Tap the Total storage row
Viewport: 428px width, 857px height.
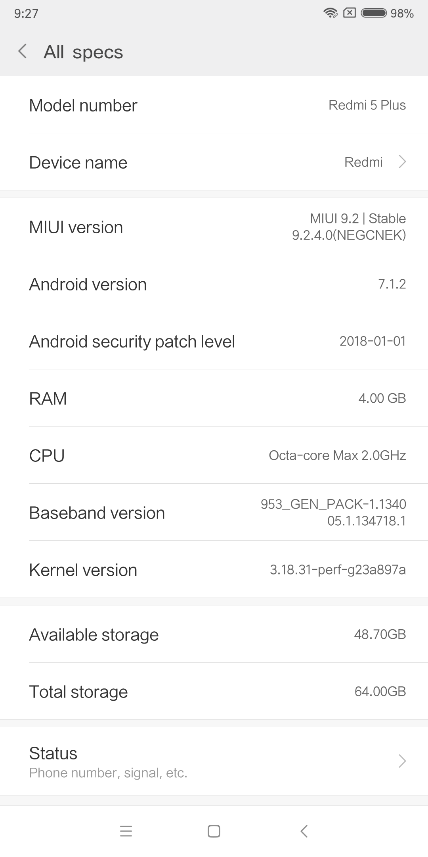pyautogui.click(x=214, y=692)
